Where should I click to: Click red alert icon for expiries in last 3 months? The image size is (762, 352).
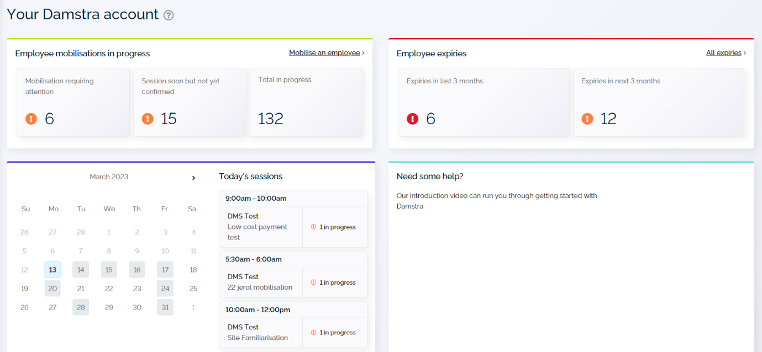pos(412,119)
